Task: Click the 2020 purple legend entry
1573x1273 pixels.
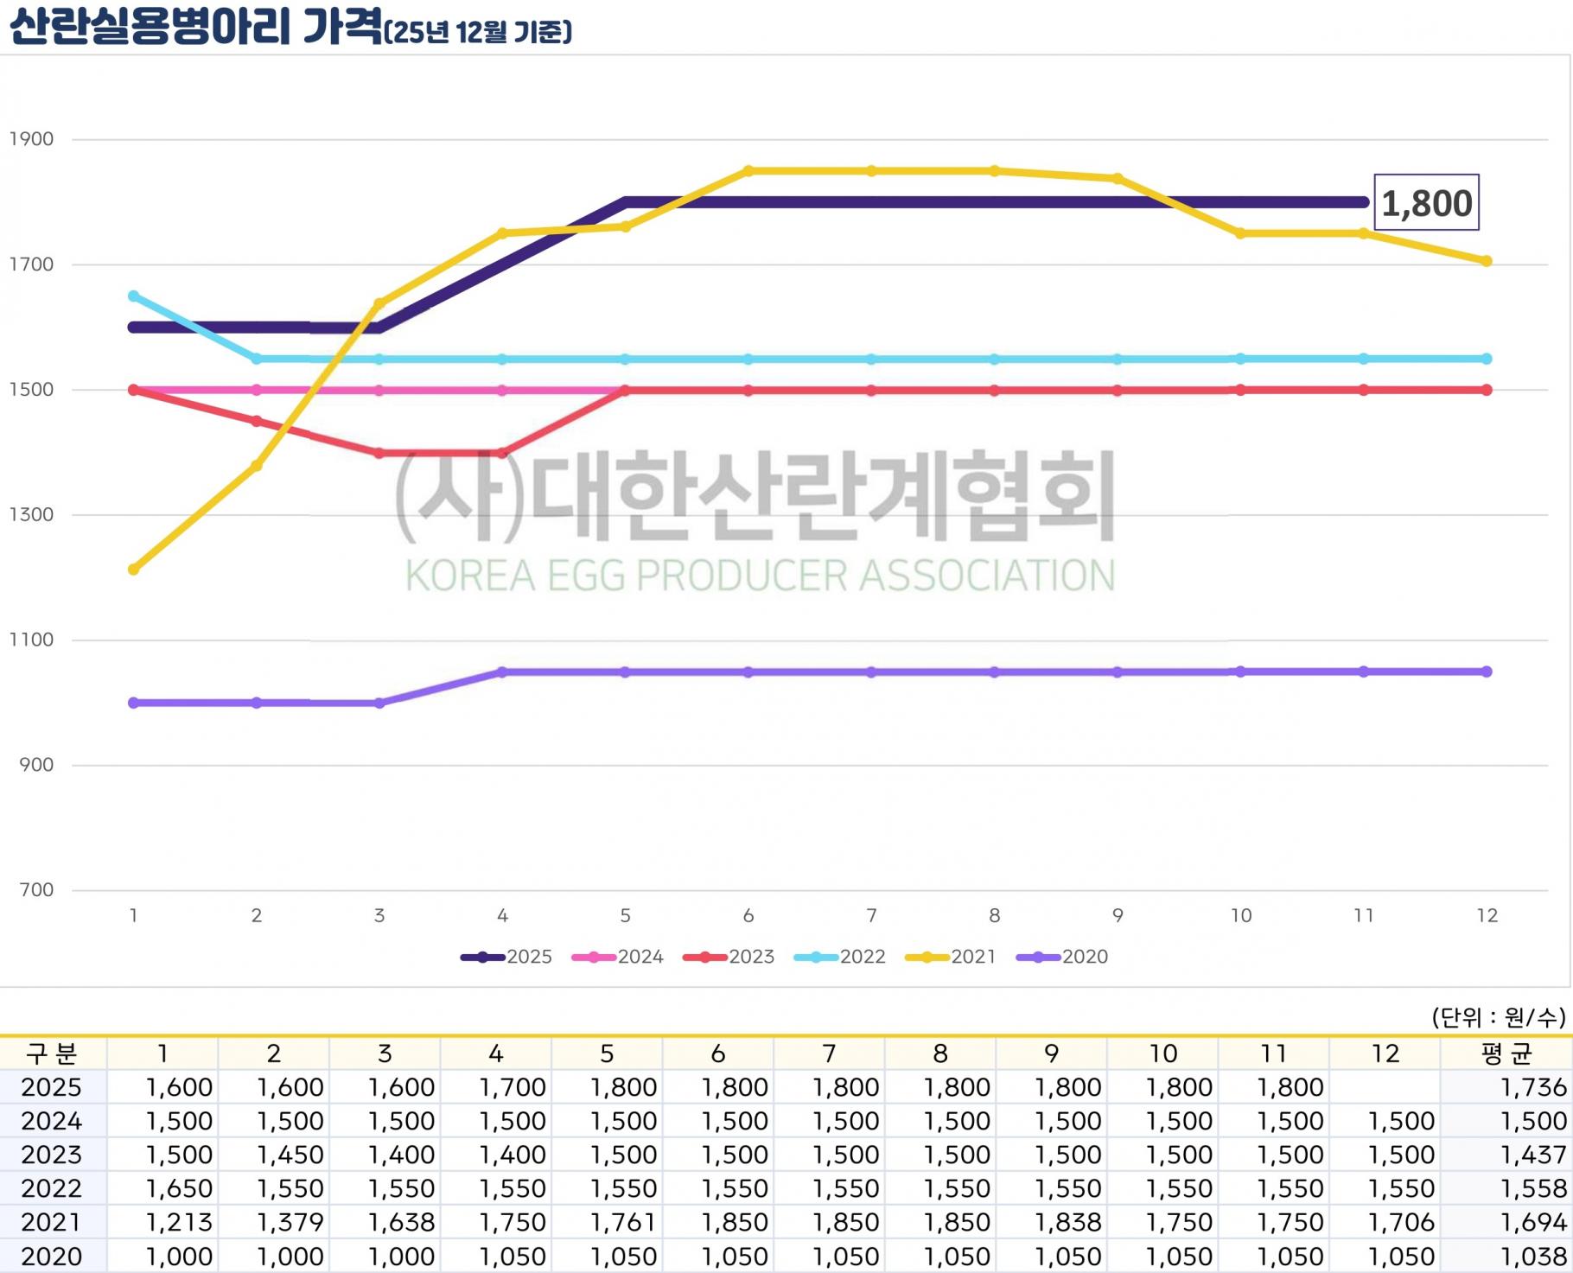Action: 1061,957
